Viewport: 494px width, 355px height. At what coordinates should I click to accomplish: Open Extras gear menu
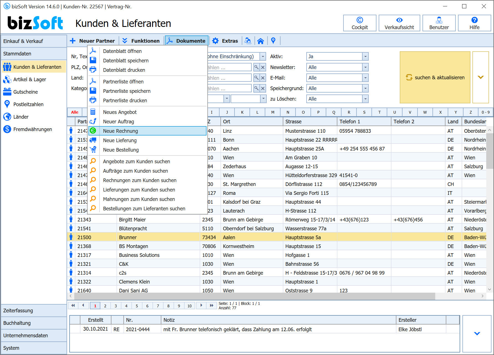(x=225, y=41)
